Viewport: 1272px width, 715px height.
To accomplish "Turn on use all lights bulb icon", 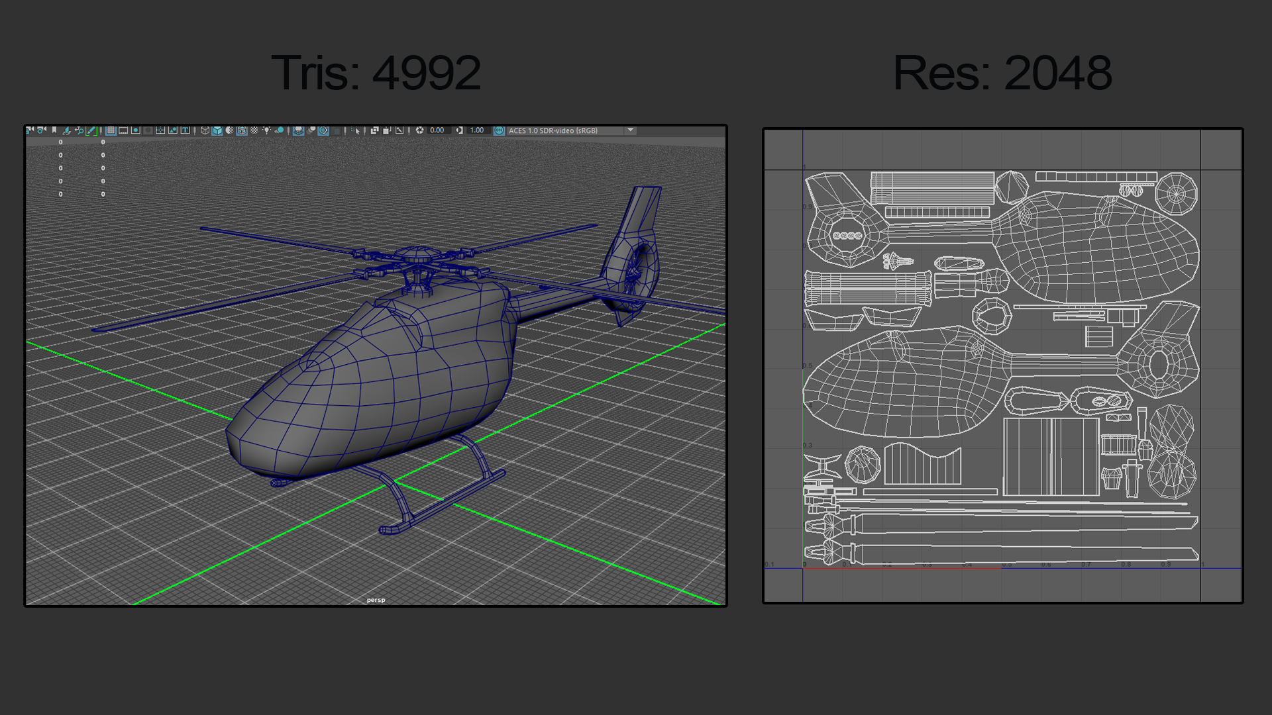I will (266, 130).
